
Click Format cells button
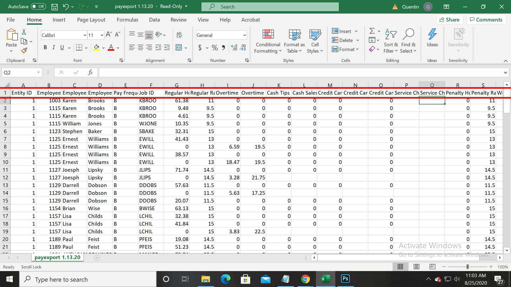345,49
